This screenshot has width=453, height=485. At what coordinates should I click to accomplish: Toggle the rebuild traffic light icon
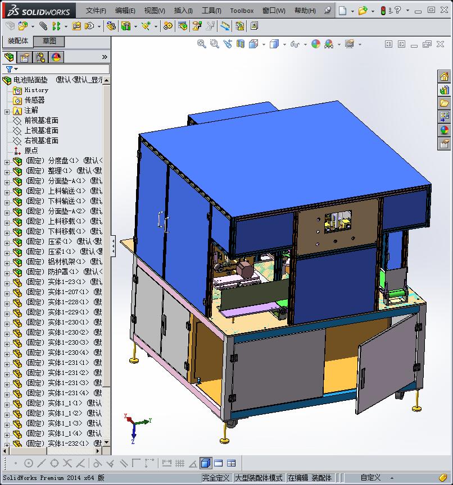point(383,11)
